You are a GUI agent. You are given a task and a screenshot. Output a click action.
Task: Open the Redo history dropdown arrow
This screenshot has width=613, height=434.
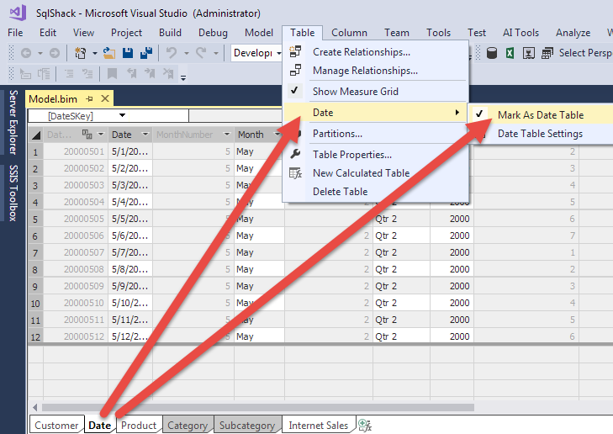(x=216, y=53)
